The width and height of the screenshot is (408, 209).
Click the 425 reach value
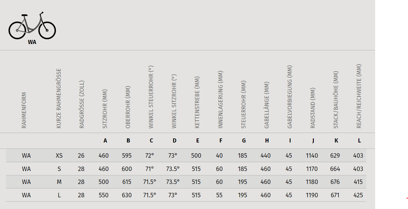(358, 195)
